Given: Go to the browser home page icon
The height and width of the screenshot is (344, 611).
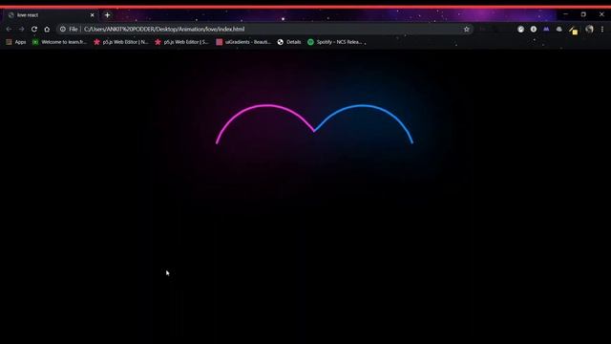Looking at the screenshot, I should (x=47, y=29).
